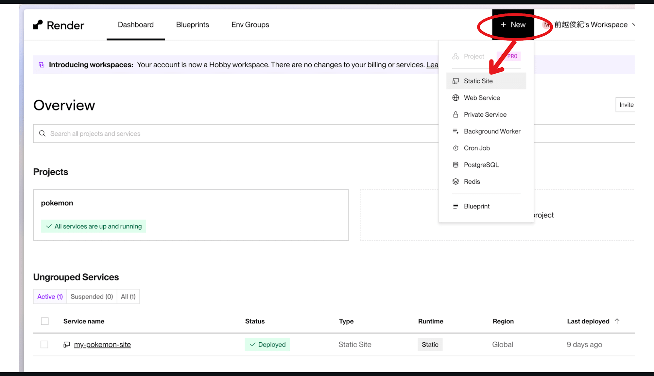Click the plus icon in New button
Screen dimensions: 654x376
click(x=503, y=25)
